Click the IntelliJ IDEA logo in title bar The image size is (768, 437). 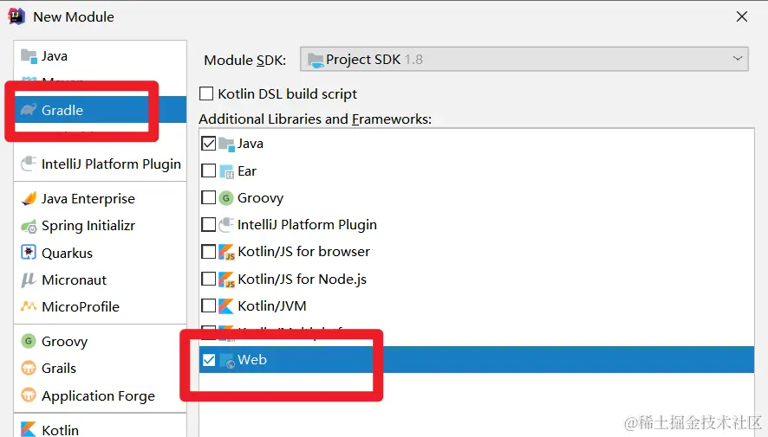click(x=16, y=16)
